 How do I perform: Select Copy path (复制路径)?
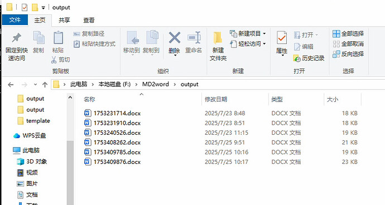(x=89, y=33)
